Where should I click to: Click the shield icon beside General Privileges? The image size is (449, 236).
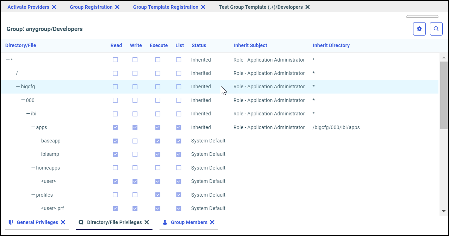11,222
